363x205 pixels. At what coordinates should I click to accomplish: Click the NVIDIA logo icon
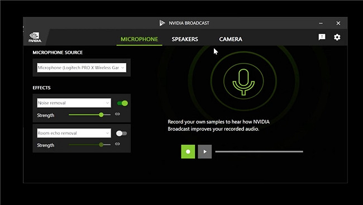(35, 37)
